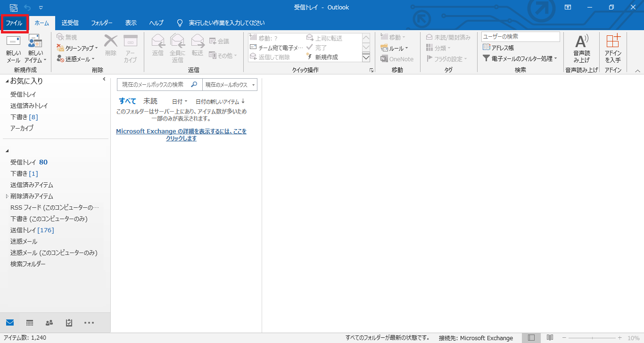Open the Clean Up (クリーンアップ) dropdown

pyautogui.click(x=77, y=48)
